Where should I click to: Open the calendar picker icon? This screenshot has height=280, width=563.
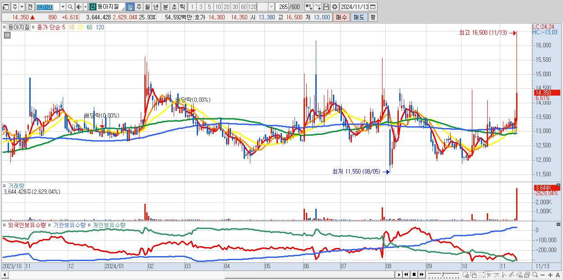(373, 7)
